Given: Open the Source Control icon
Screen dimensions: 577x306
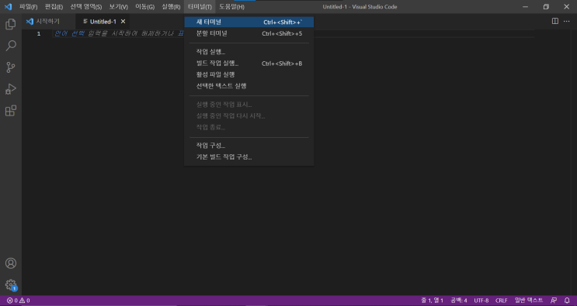Looking at the screenshot, I should tap(11, 67).
